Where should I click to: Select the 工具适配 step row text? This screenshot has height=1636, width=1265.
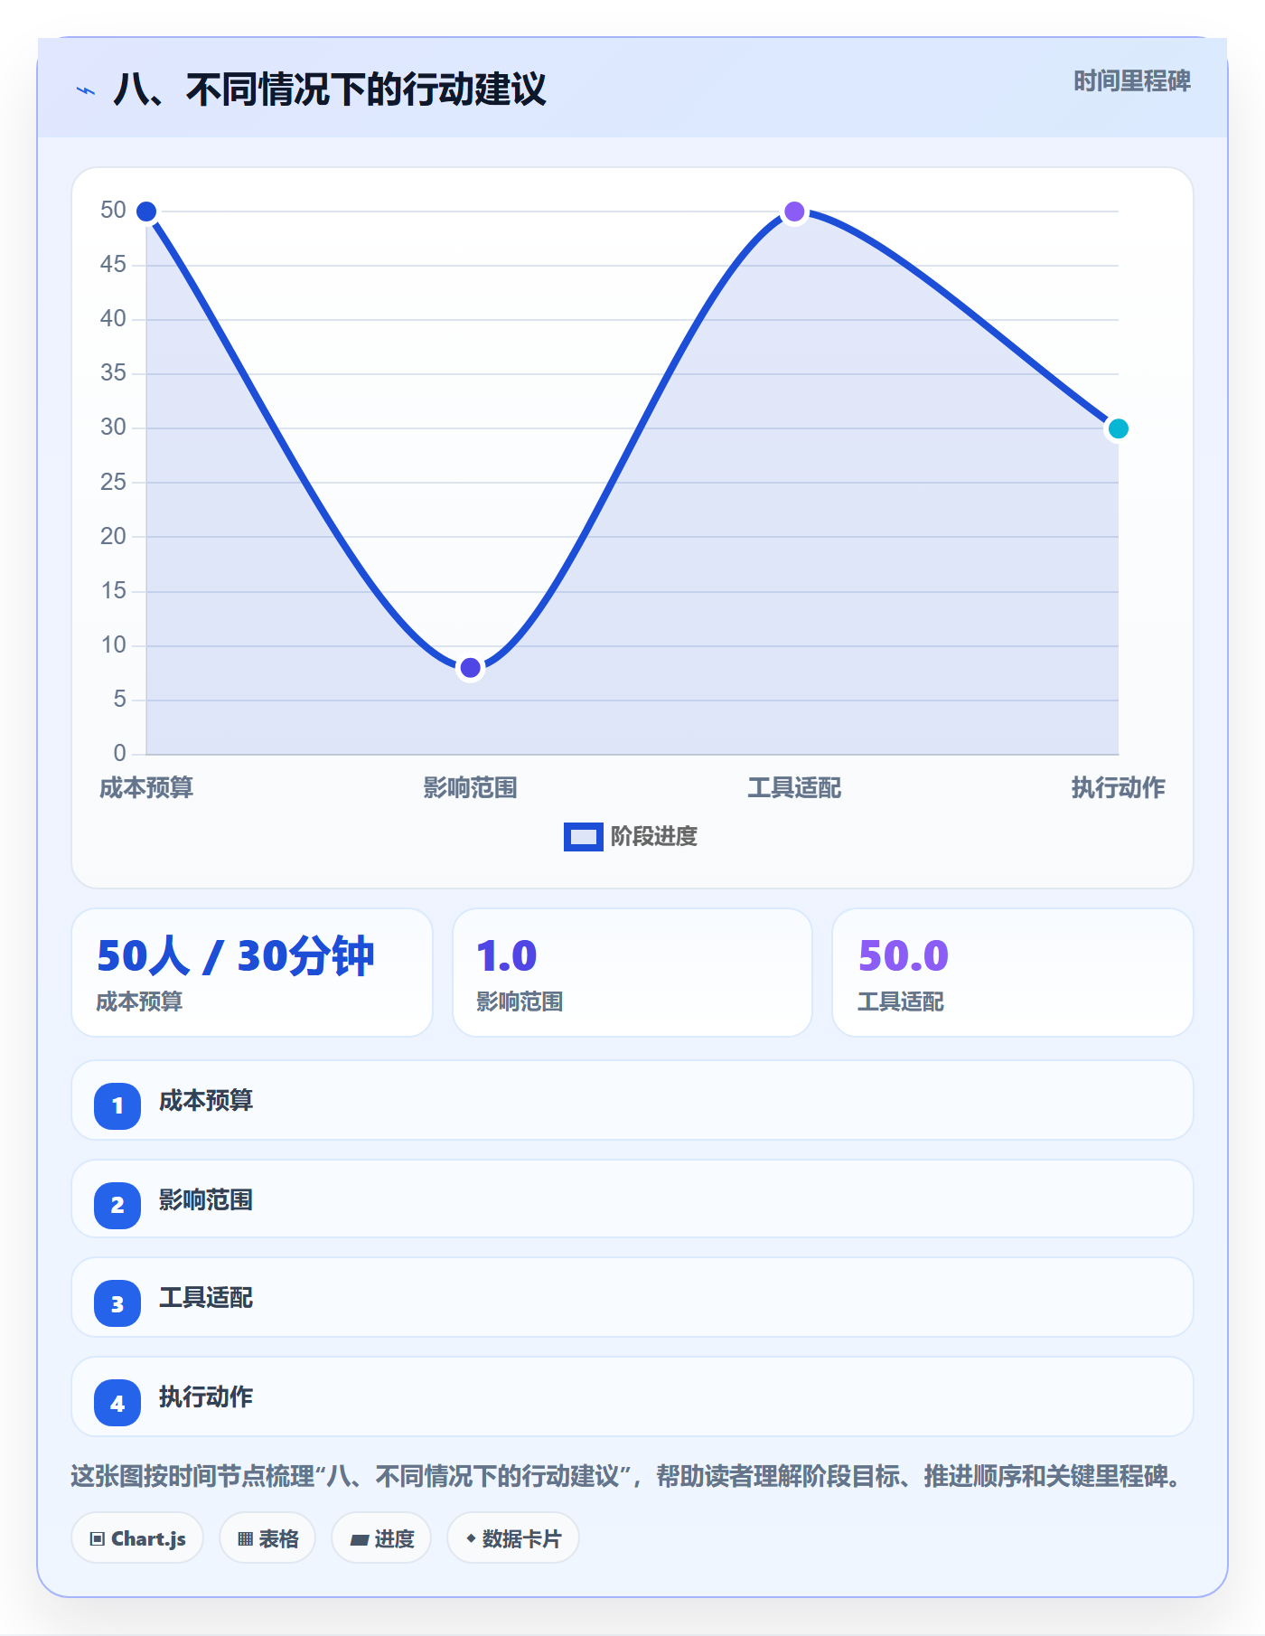[x=206, y=1298]
